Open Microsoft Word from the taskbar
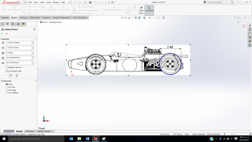This screenshot has width=252, height=142. coord(87,138)
